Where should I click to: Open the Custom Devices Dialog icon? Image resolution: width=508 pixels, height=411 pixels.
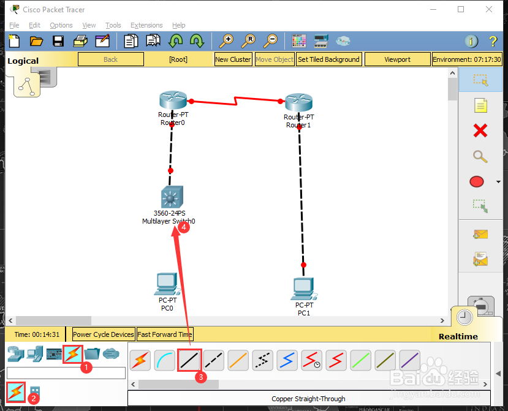[321, 41]
